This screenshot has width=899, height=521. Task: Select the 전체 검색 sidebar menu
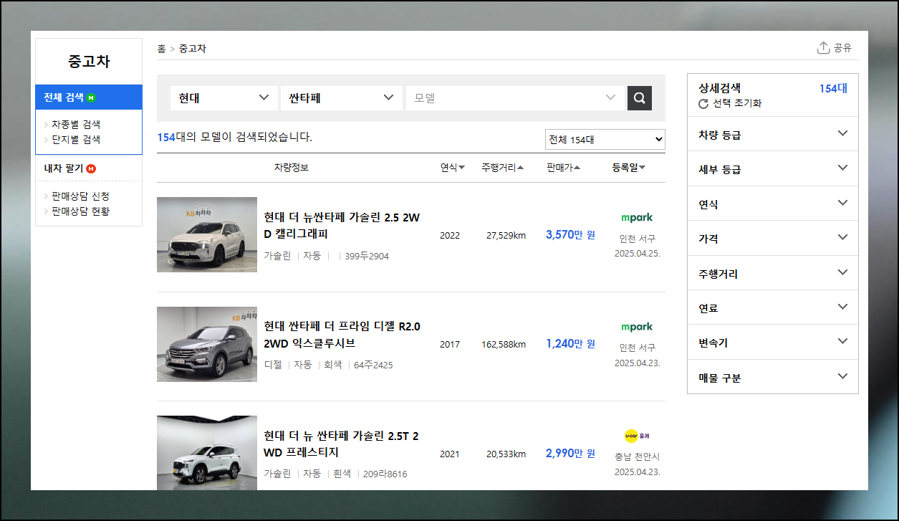point(89,97)
